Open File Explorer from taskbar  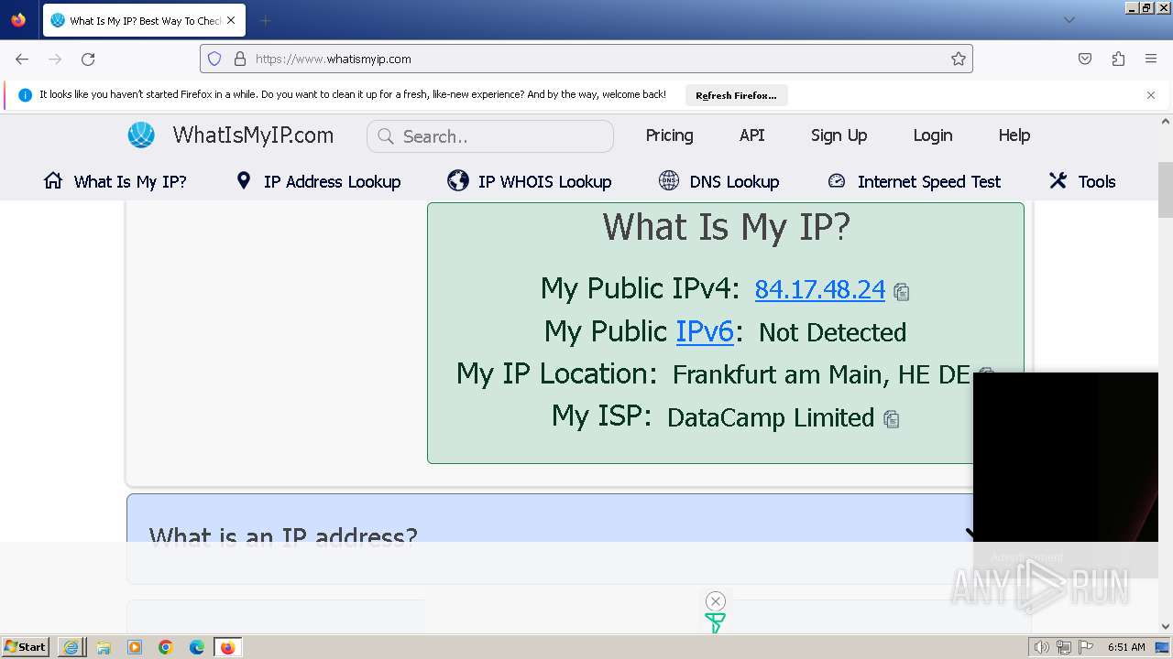104,647
